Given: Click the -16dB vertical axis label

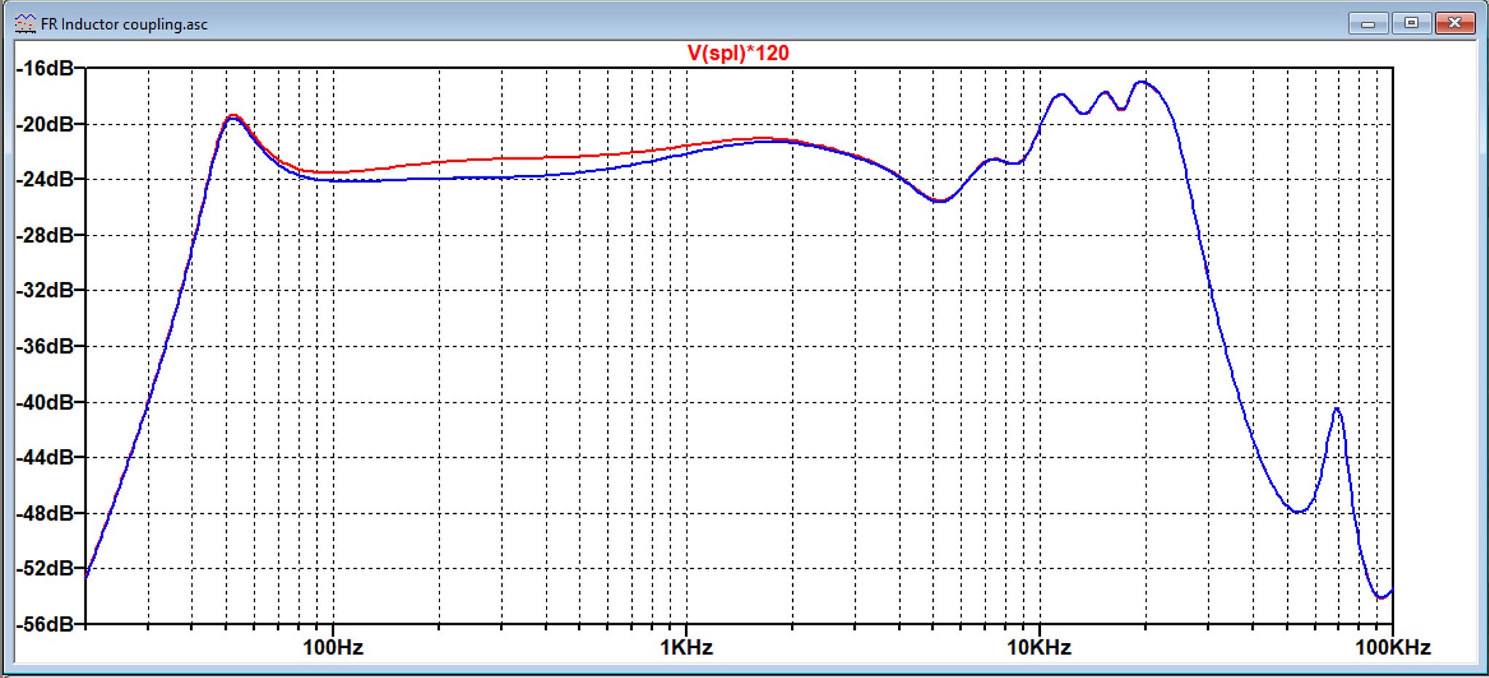Looking at the screenshot, I should point(45,69).
